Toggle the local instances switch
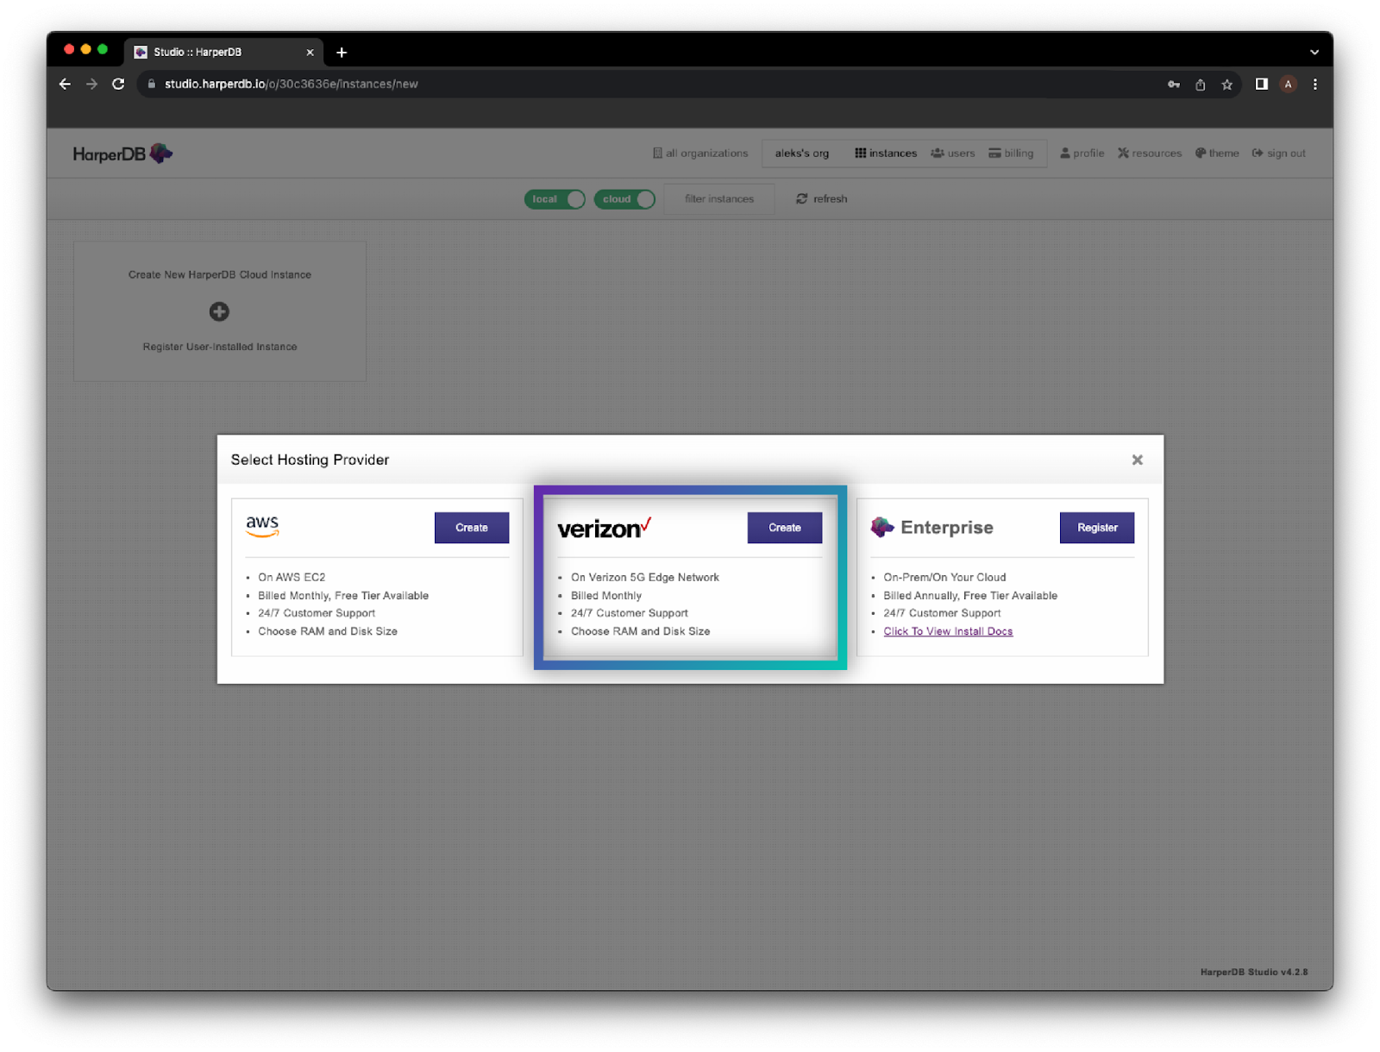 point(555,199)
